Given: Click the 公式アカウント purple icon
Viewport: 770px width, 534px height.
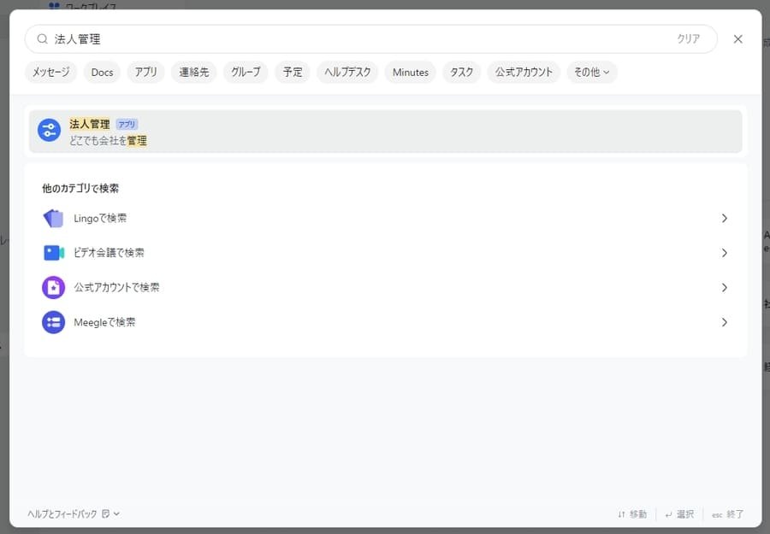Looking at the screenshot, I should [53, 288].
